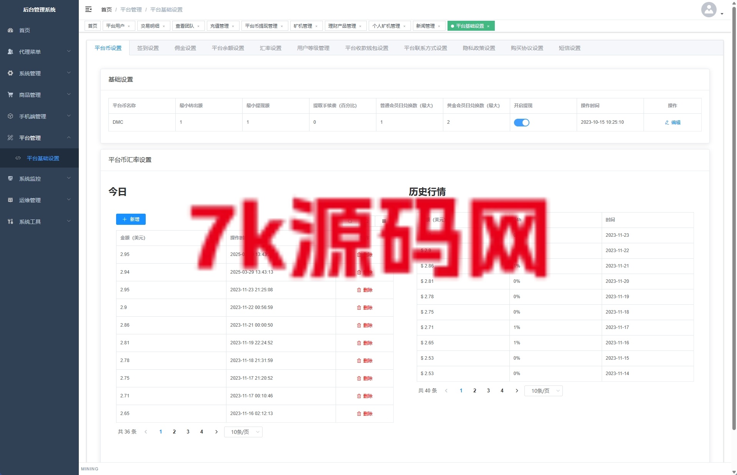The height and width of the screenshot is (475, 737).
Task: Open the user avatar menu
Action: click(x=712, y=10)
